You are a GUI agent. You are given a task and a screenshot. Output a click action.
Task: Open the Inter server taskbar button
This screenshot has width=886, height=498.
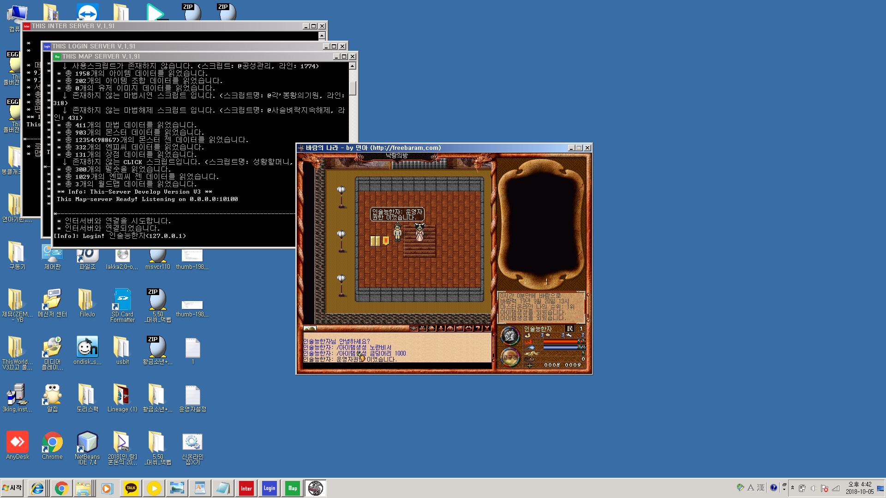click(246, 488)
